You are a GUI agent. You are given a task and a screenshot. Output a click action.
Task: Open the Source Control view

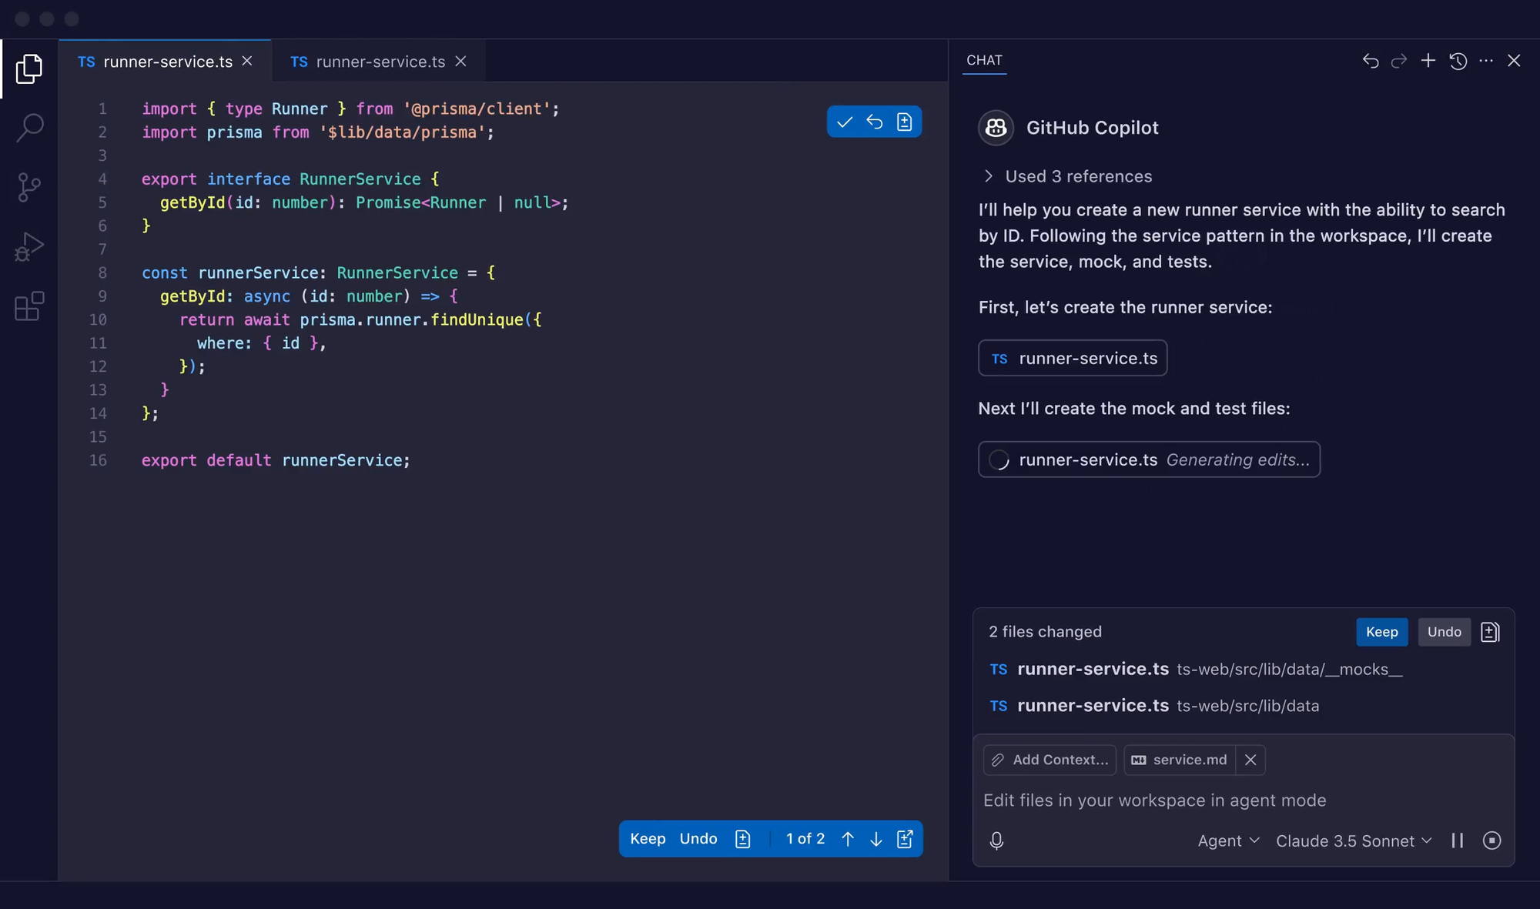[28, 187]
